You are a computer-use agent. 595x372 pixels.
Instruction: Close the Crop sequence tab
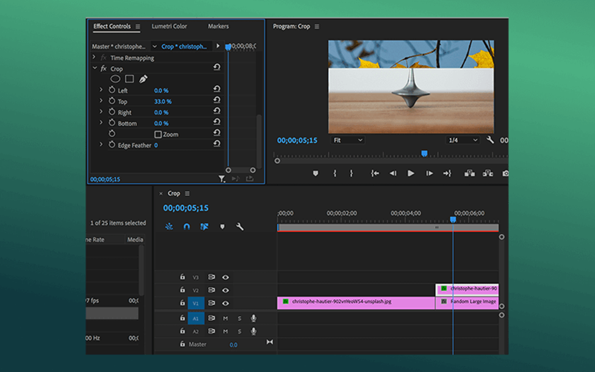pos(161,194)
